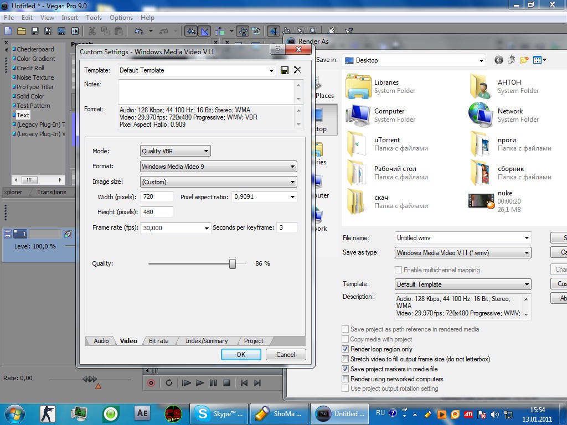Image resolution: width=567 pixels, height=425 pixels.
Task: Toggle the Enable Snapping toolbar icon
Action: [191, 32]
